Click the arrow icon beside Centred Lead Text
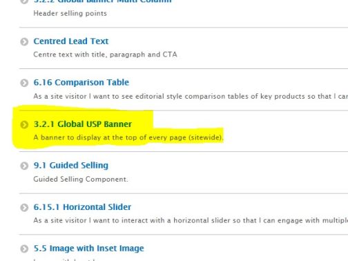The width and height of the screenshot is (348, 261). pyautogui.click(x=24, y=41)
